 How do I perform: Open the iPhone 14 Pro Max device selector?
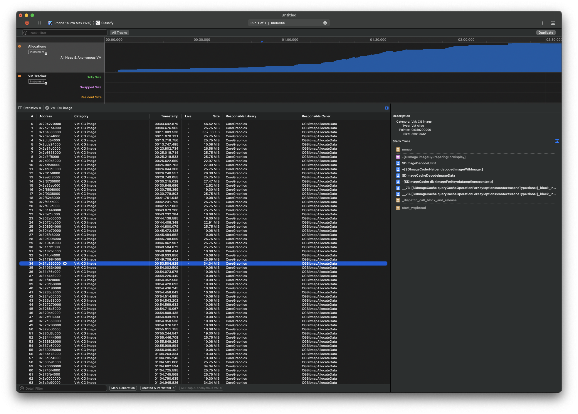tap(70, 23)
